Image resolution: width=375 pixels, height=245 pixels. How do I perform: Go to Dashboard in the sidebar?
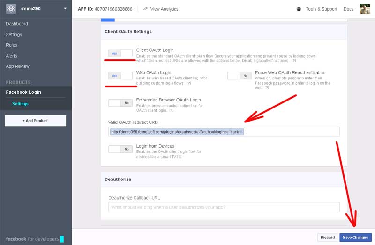pos(17,24)
